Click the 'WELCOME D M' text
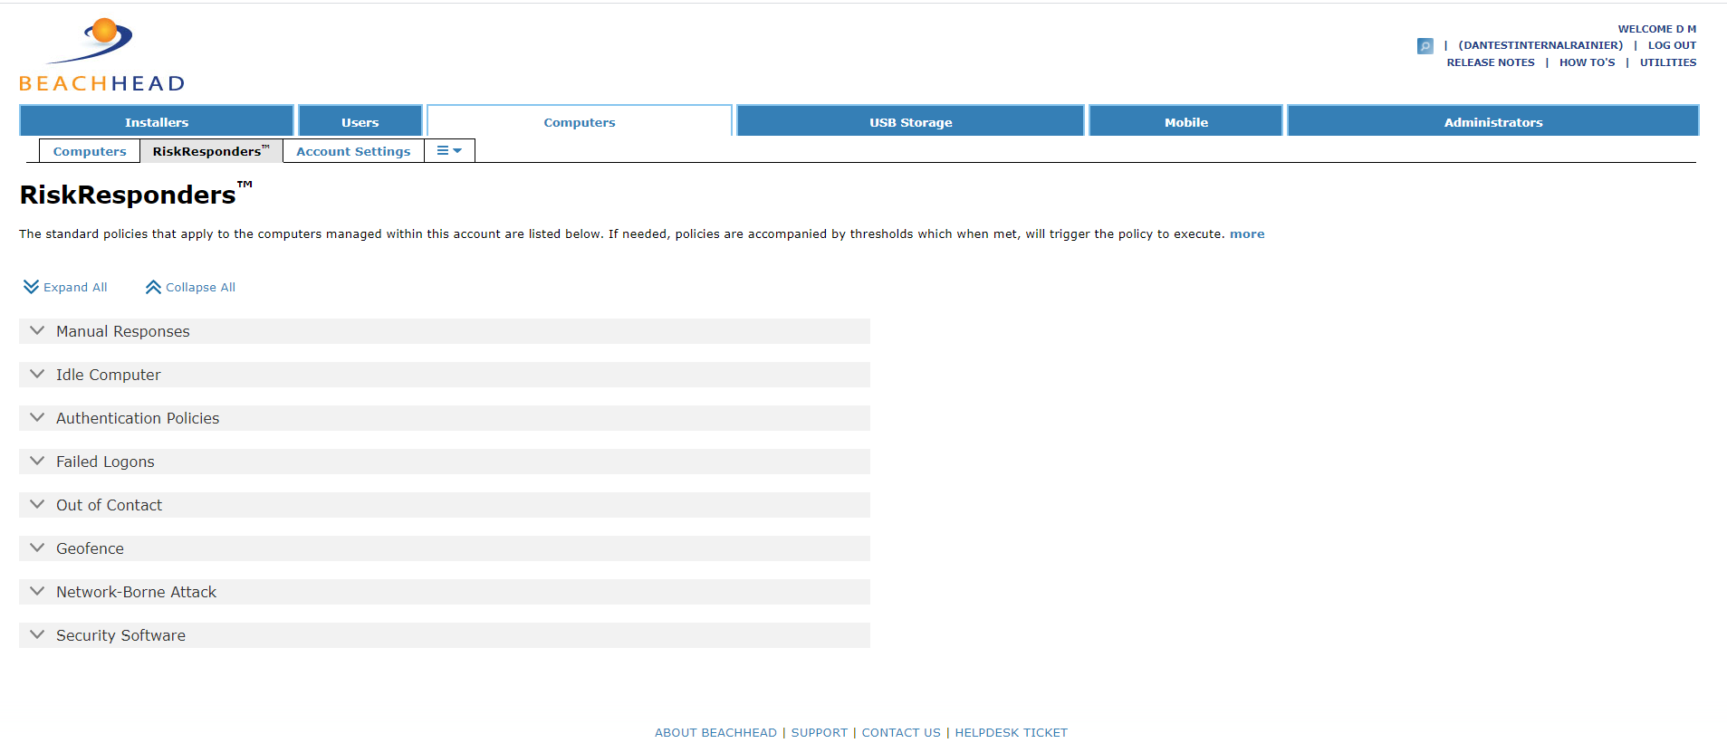Image resolution: width=1727 pixels, height=743 pixels. pos(1657,29)
